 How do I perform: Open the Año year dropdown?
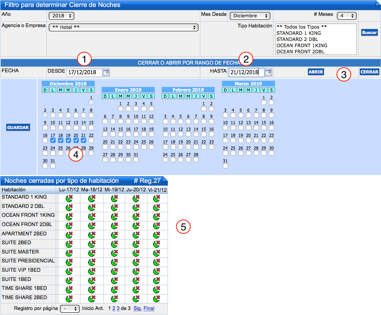[x=61, y=16]
